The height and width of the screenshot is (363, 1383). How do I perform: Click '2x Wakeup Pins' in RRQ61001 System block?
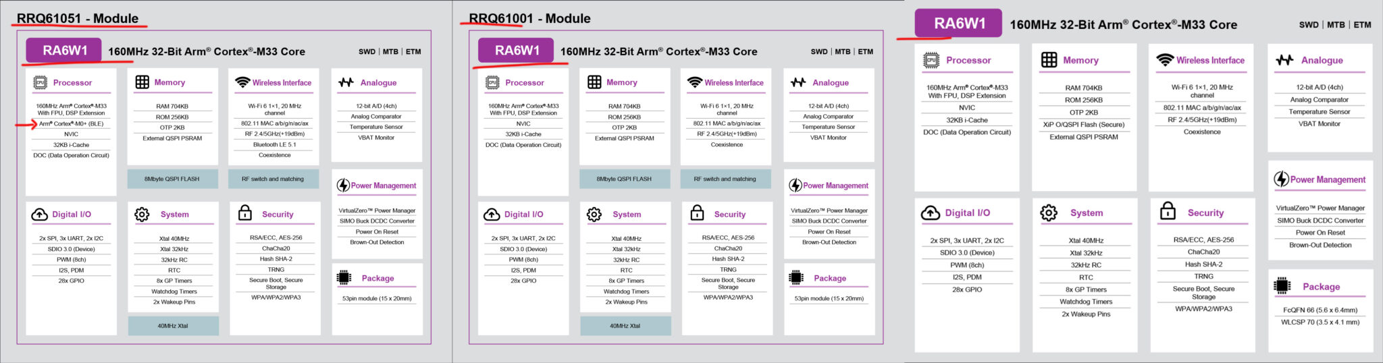pos(626,302)
